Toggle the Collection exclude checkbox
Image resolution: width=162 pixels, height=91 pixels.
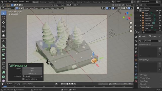[157, 11]
